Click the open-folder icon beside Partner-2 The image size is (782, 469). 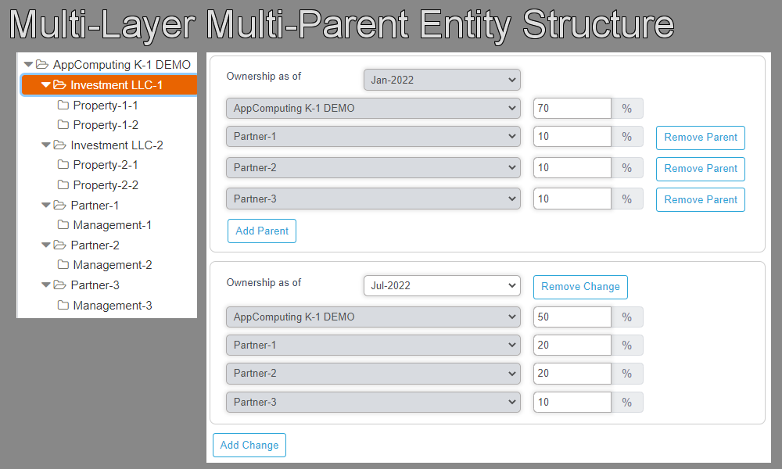pos(59,245)
